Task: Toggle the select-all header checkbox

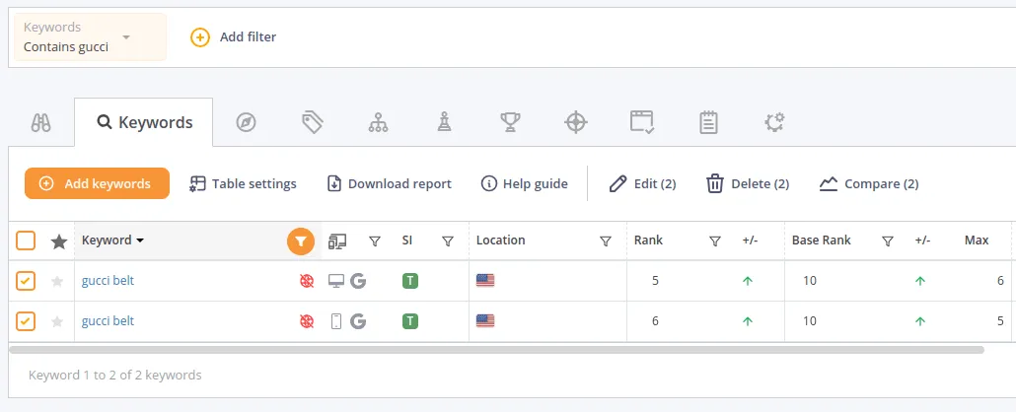Action: pos(27,240)
